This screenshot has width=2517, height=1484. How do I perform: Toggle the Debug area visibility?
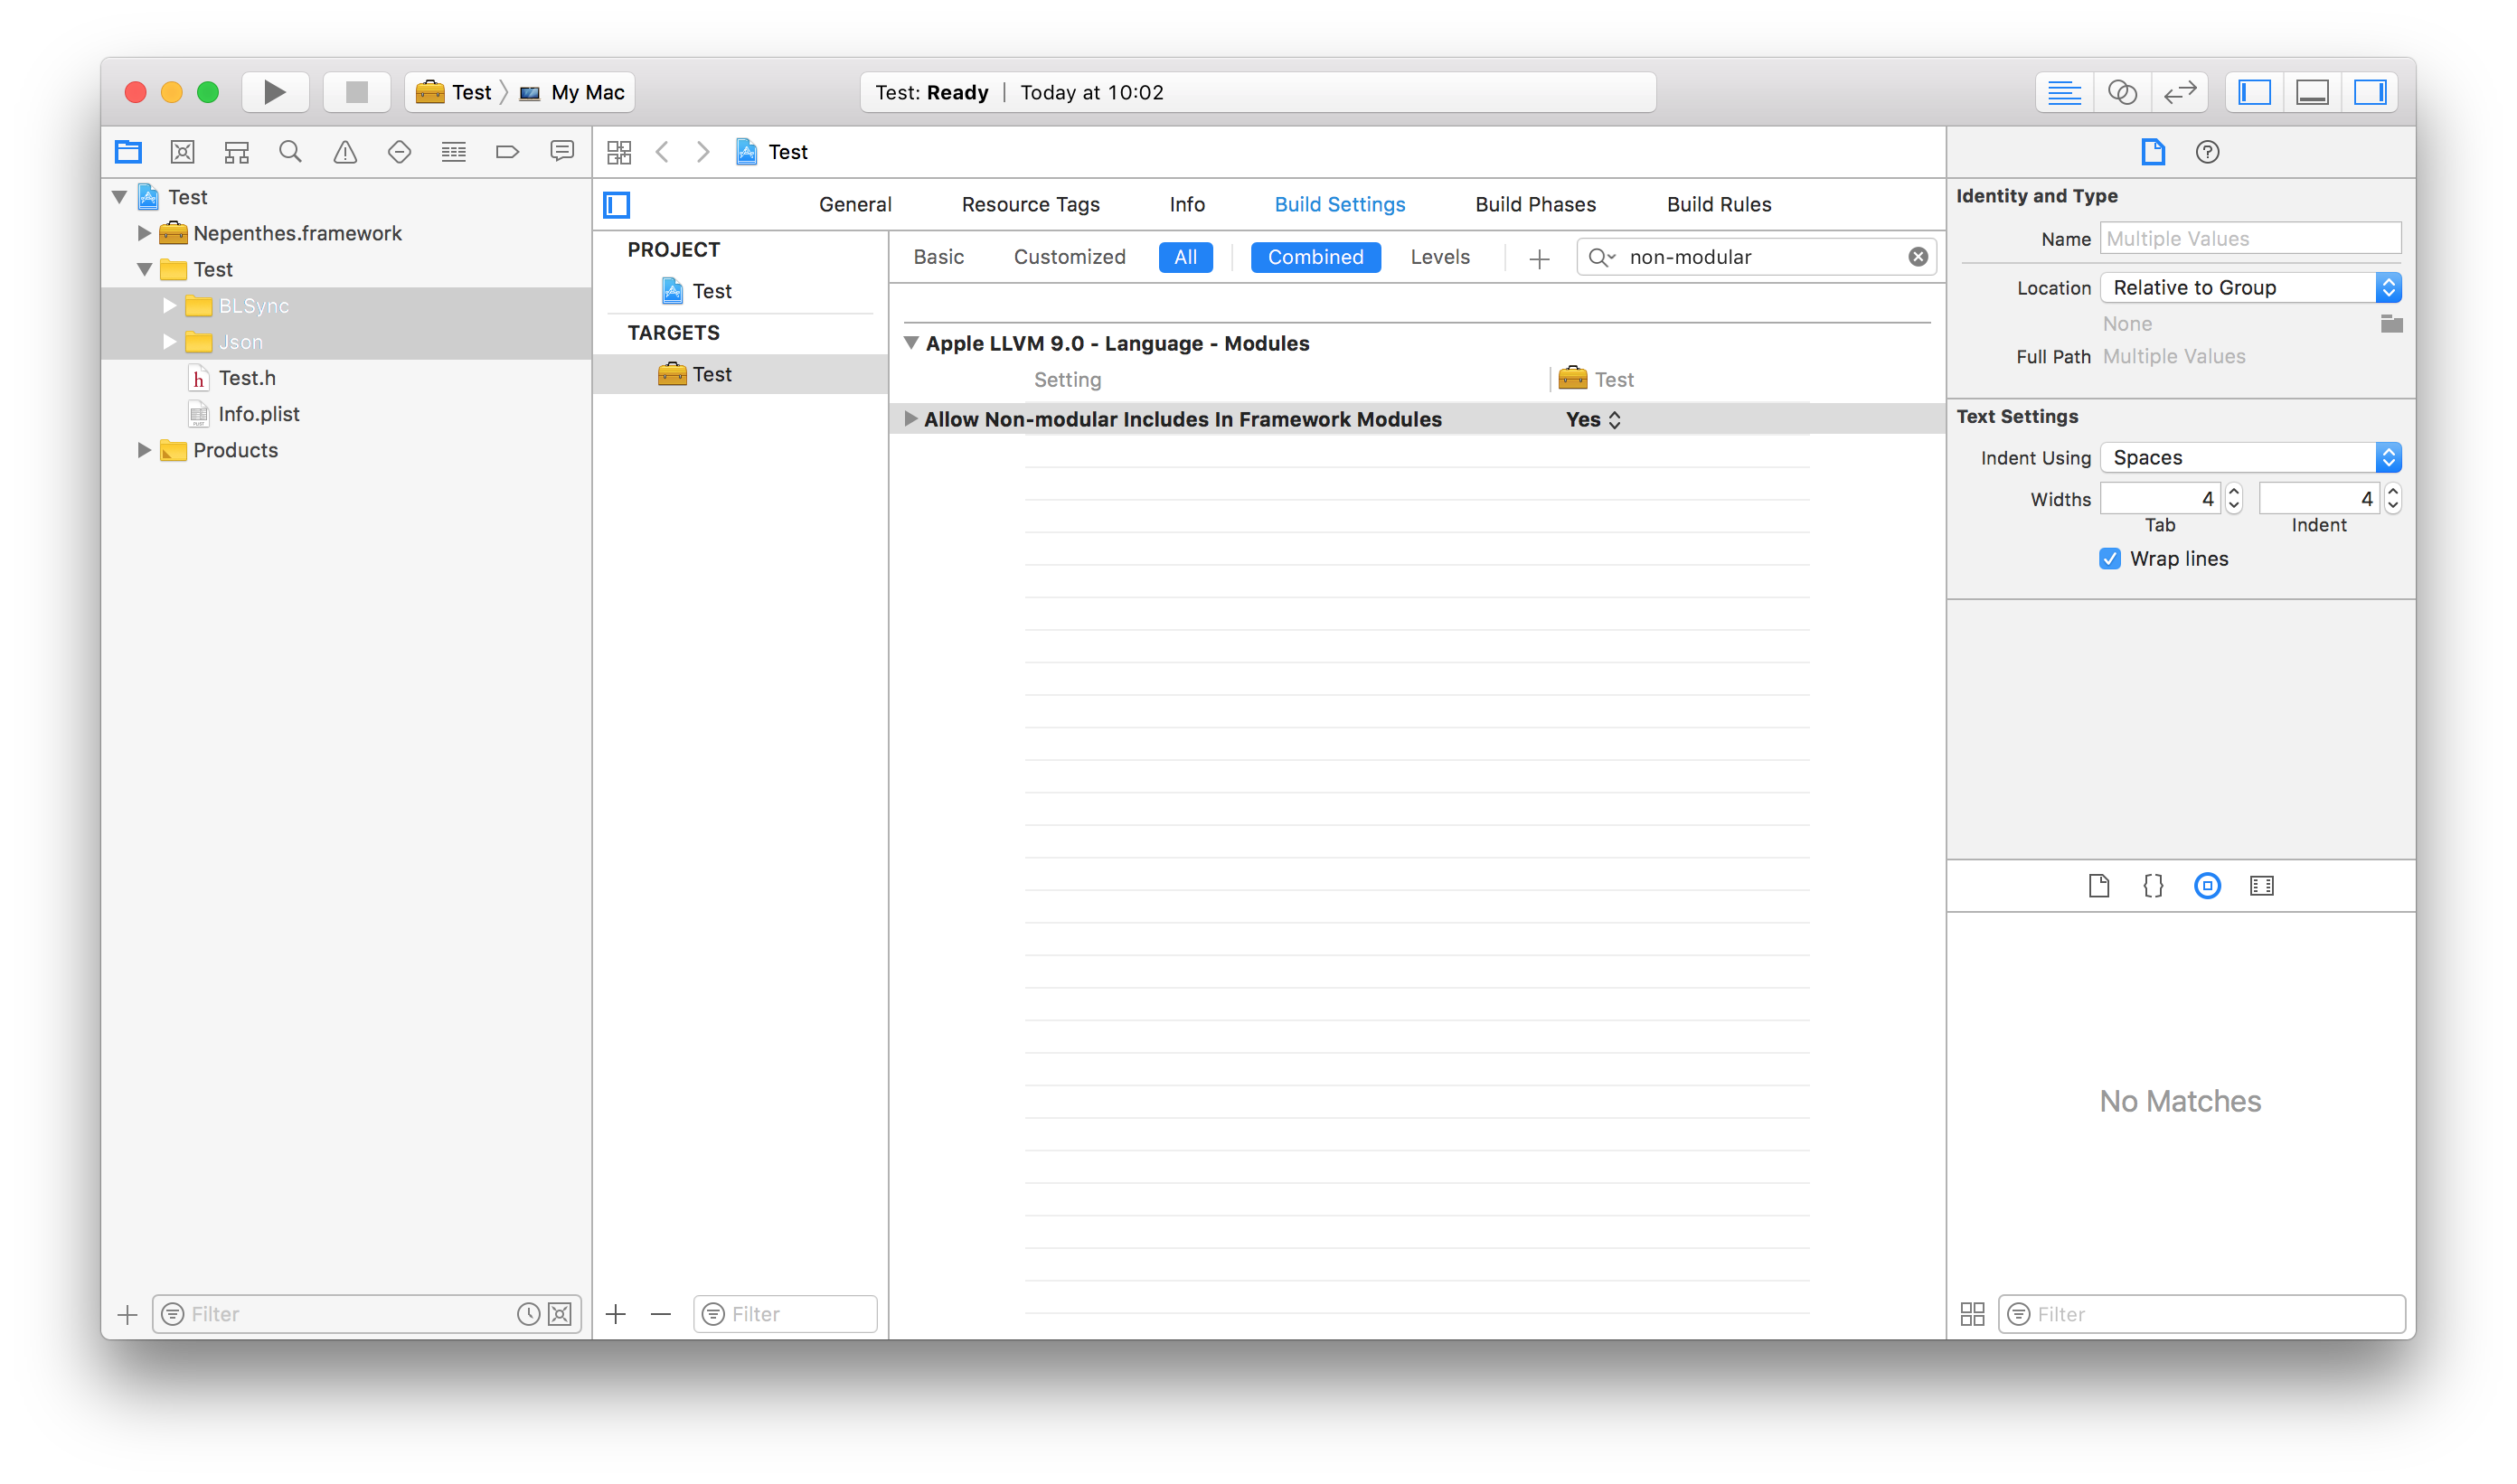click(x=2312, y=92)
